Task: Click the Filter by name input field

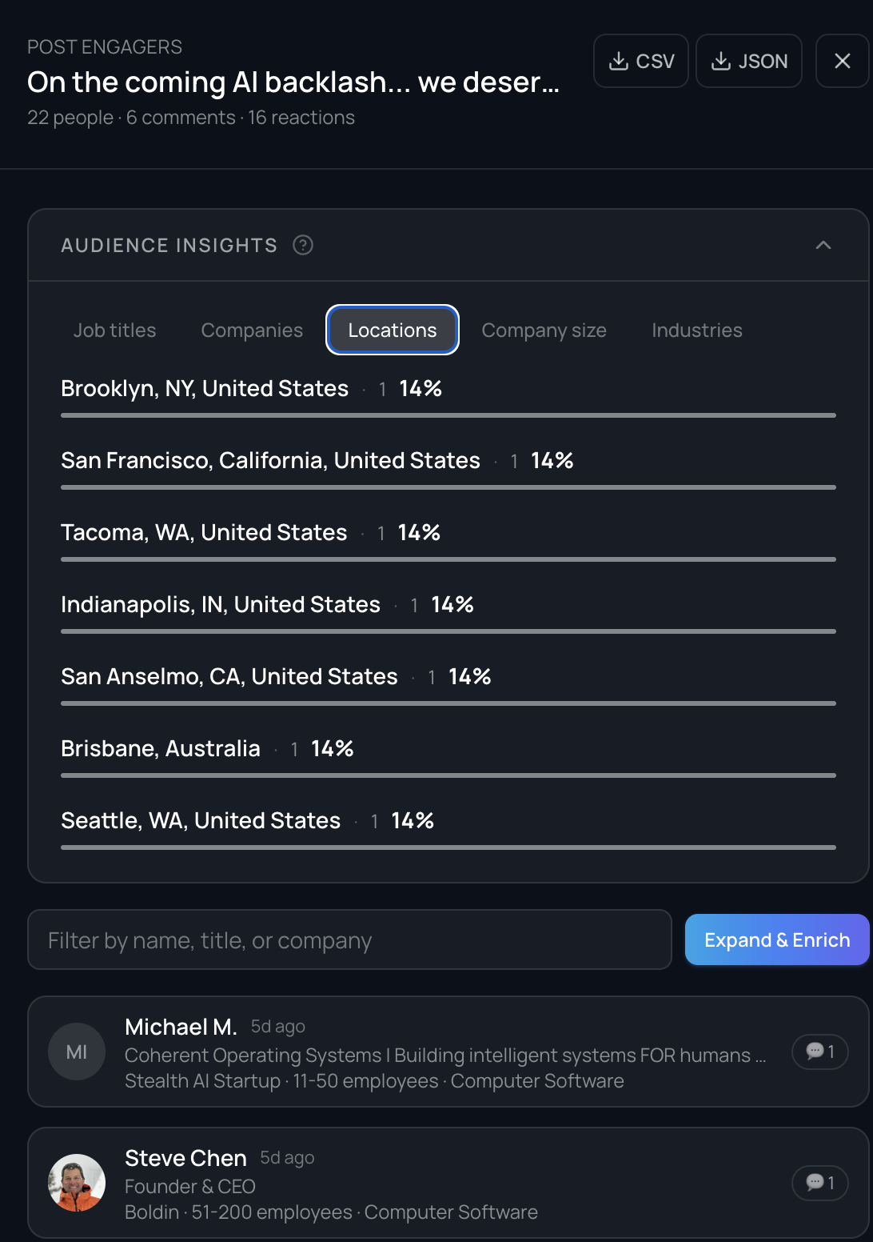Action: coord(349,940)
